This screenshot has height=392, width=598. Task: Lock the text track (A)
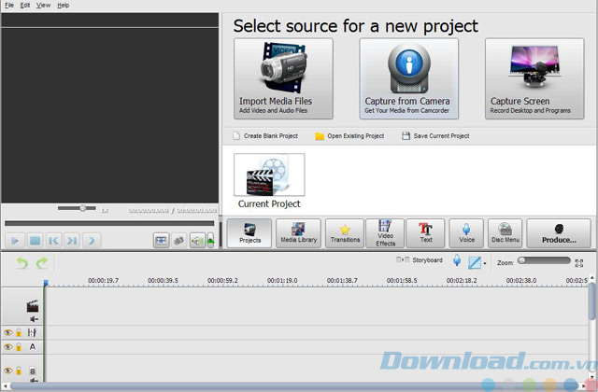click(19, 347)
